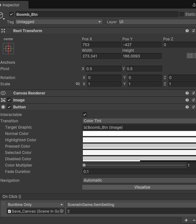Click the anchor preset center box
Viewport: 196px width, 224px height.
pos(8,49)
